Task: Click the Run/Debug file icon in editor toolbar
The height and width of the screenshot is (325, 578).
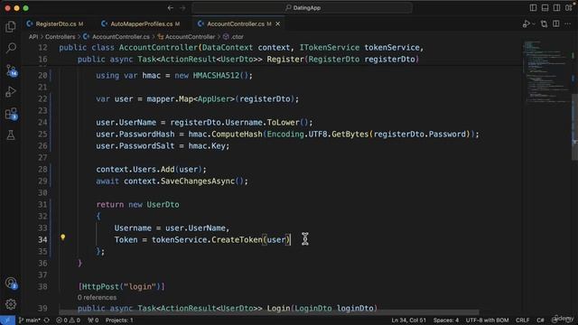Action: (x=526, y=24)
